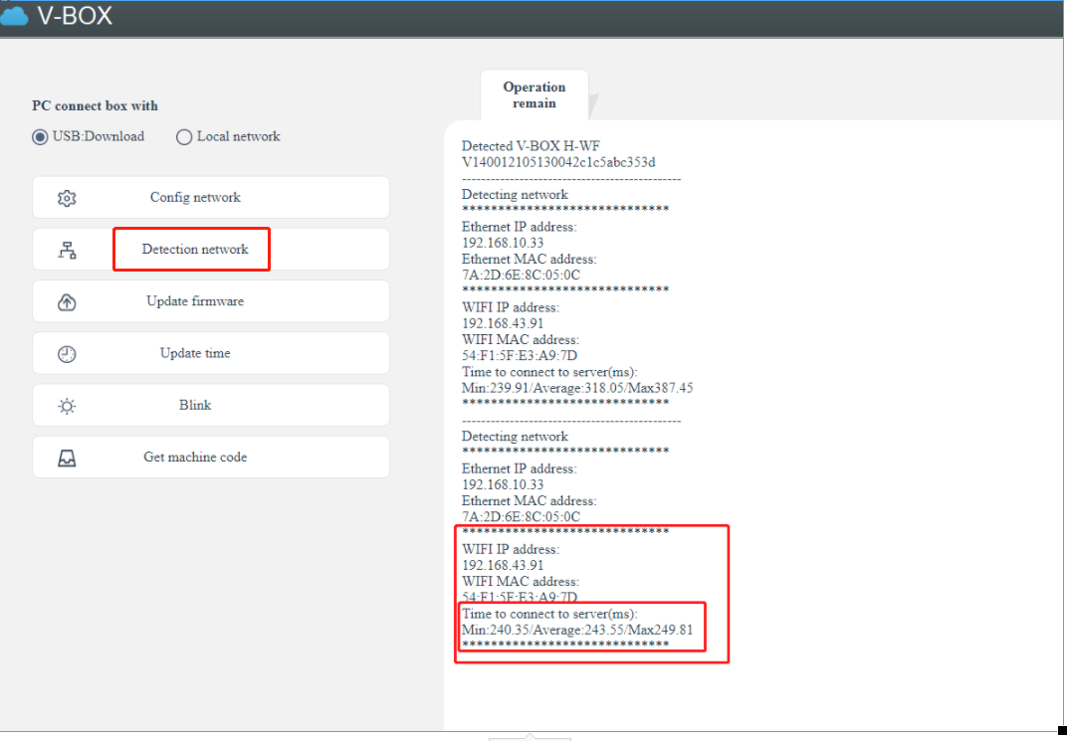Image resolution: width=1070 pixels, height=741 pixels.
Task: Click the Update time button
Action: coord(211,353)
